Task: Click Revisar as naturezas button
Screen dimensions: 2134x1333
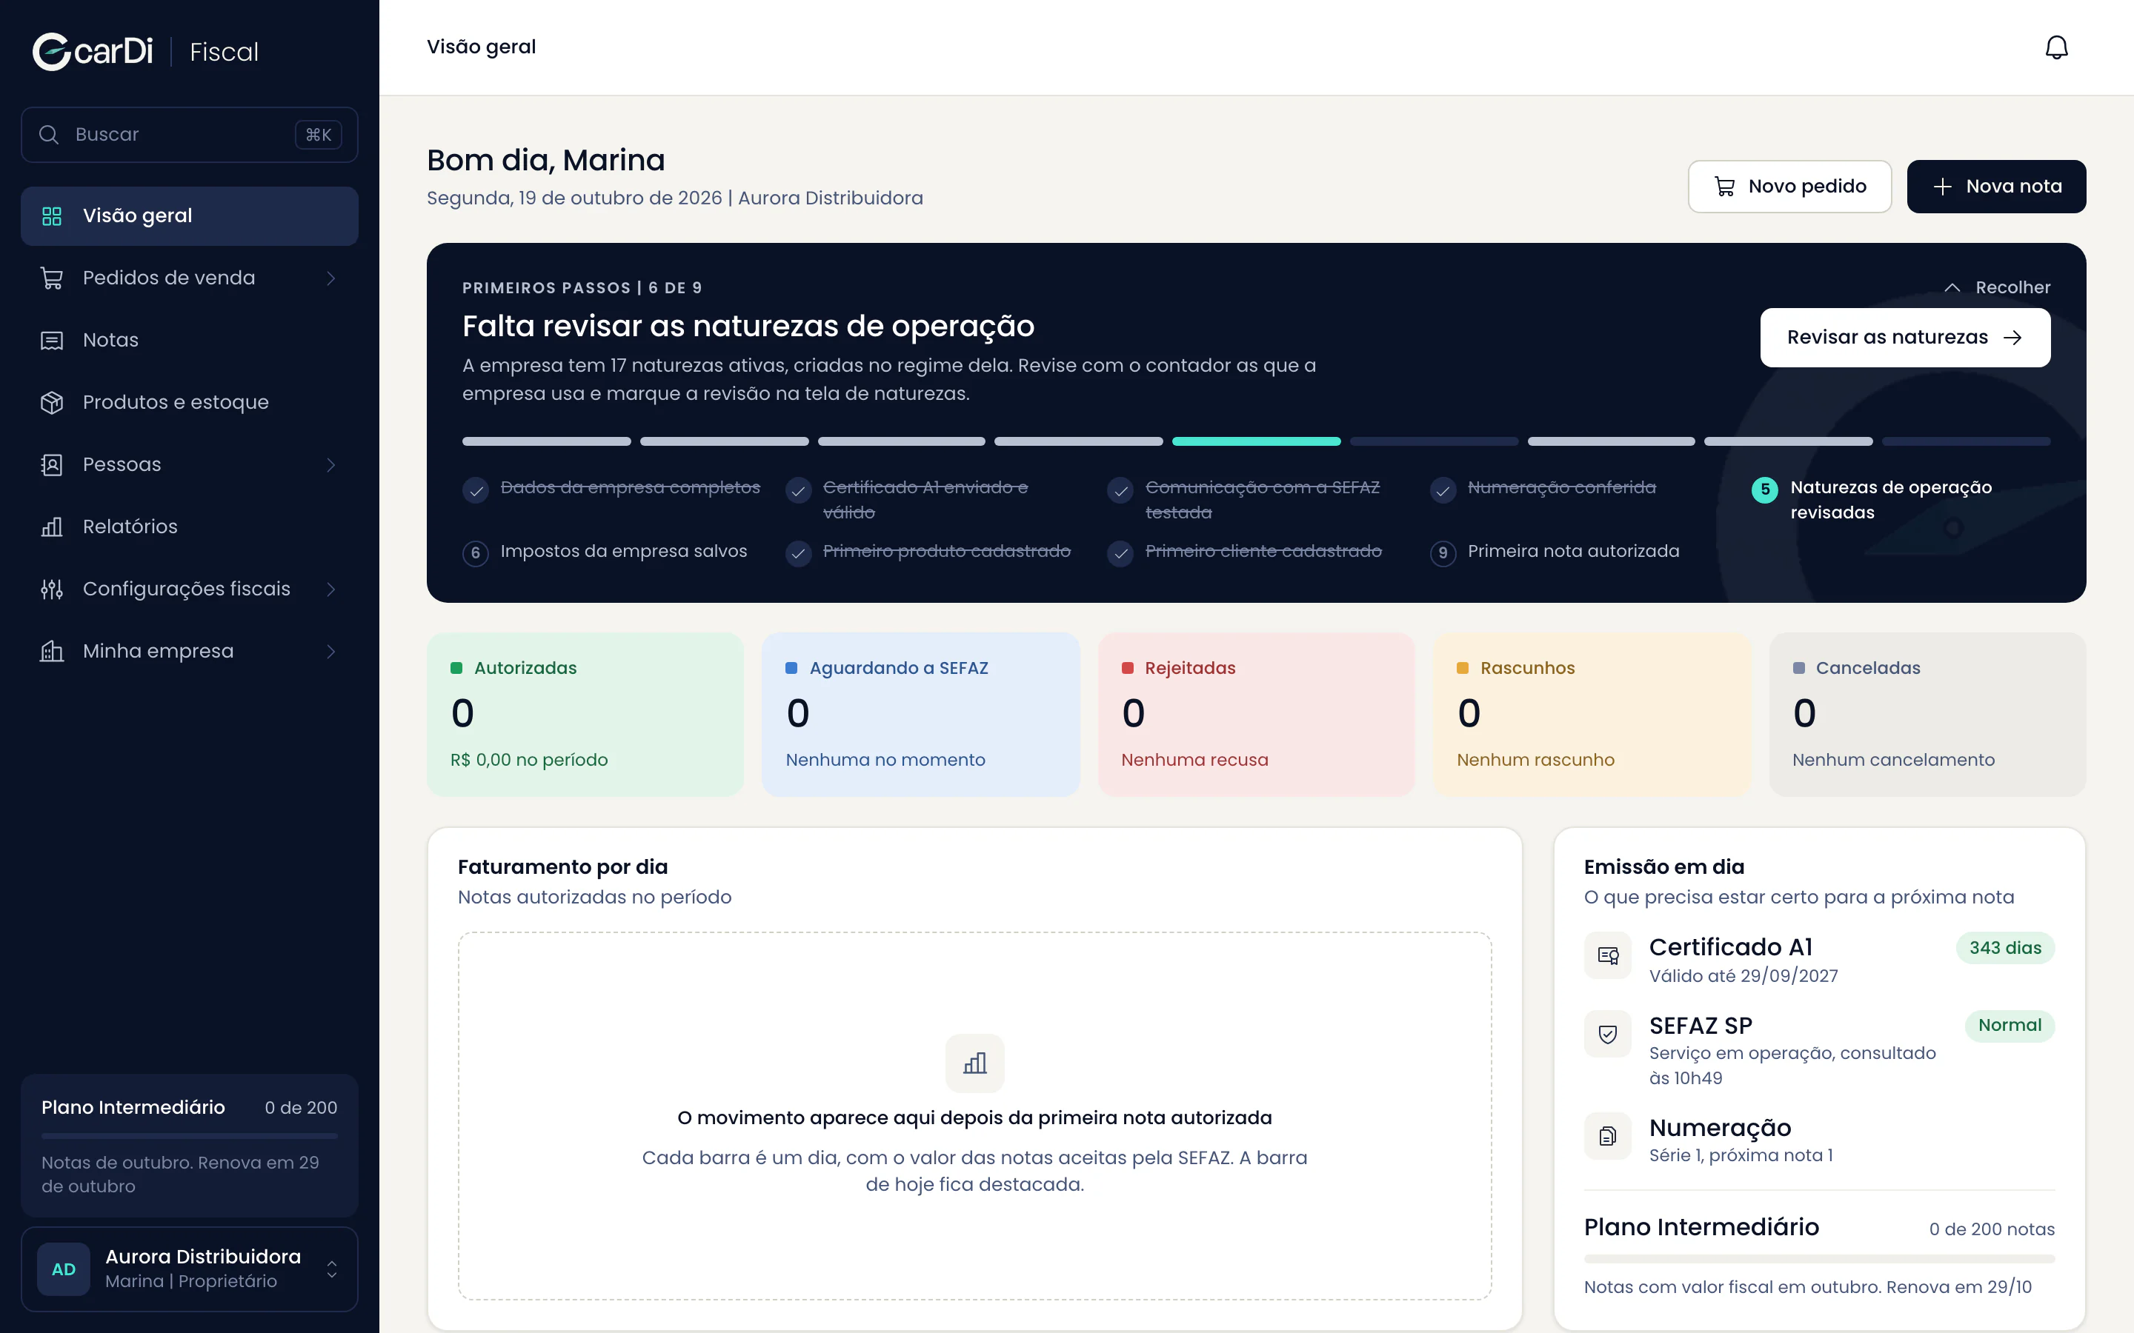Action: click(x=1905, y=338)
